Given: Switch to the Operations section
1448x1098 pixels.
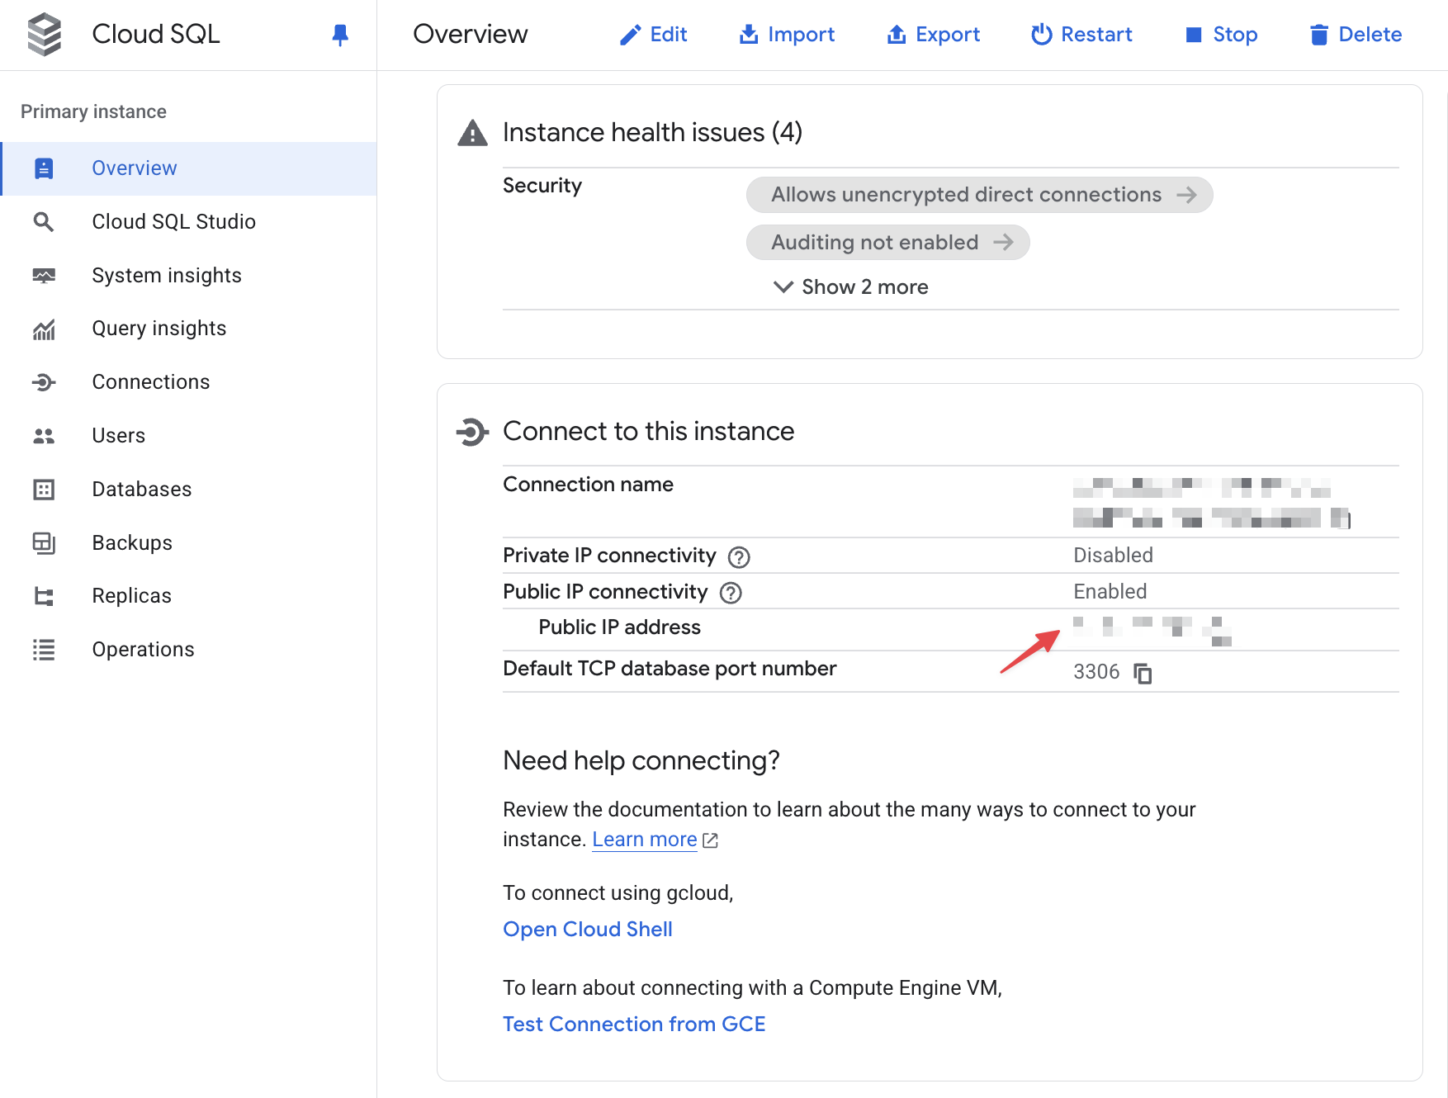Looking at the screenshot, I should (x=143, y=649).
